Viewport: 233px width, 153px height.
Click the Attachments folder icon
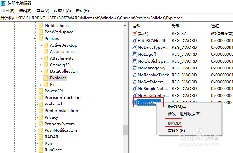[46, 58]
